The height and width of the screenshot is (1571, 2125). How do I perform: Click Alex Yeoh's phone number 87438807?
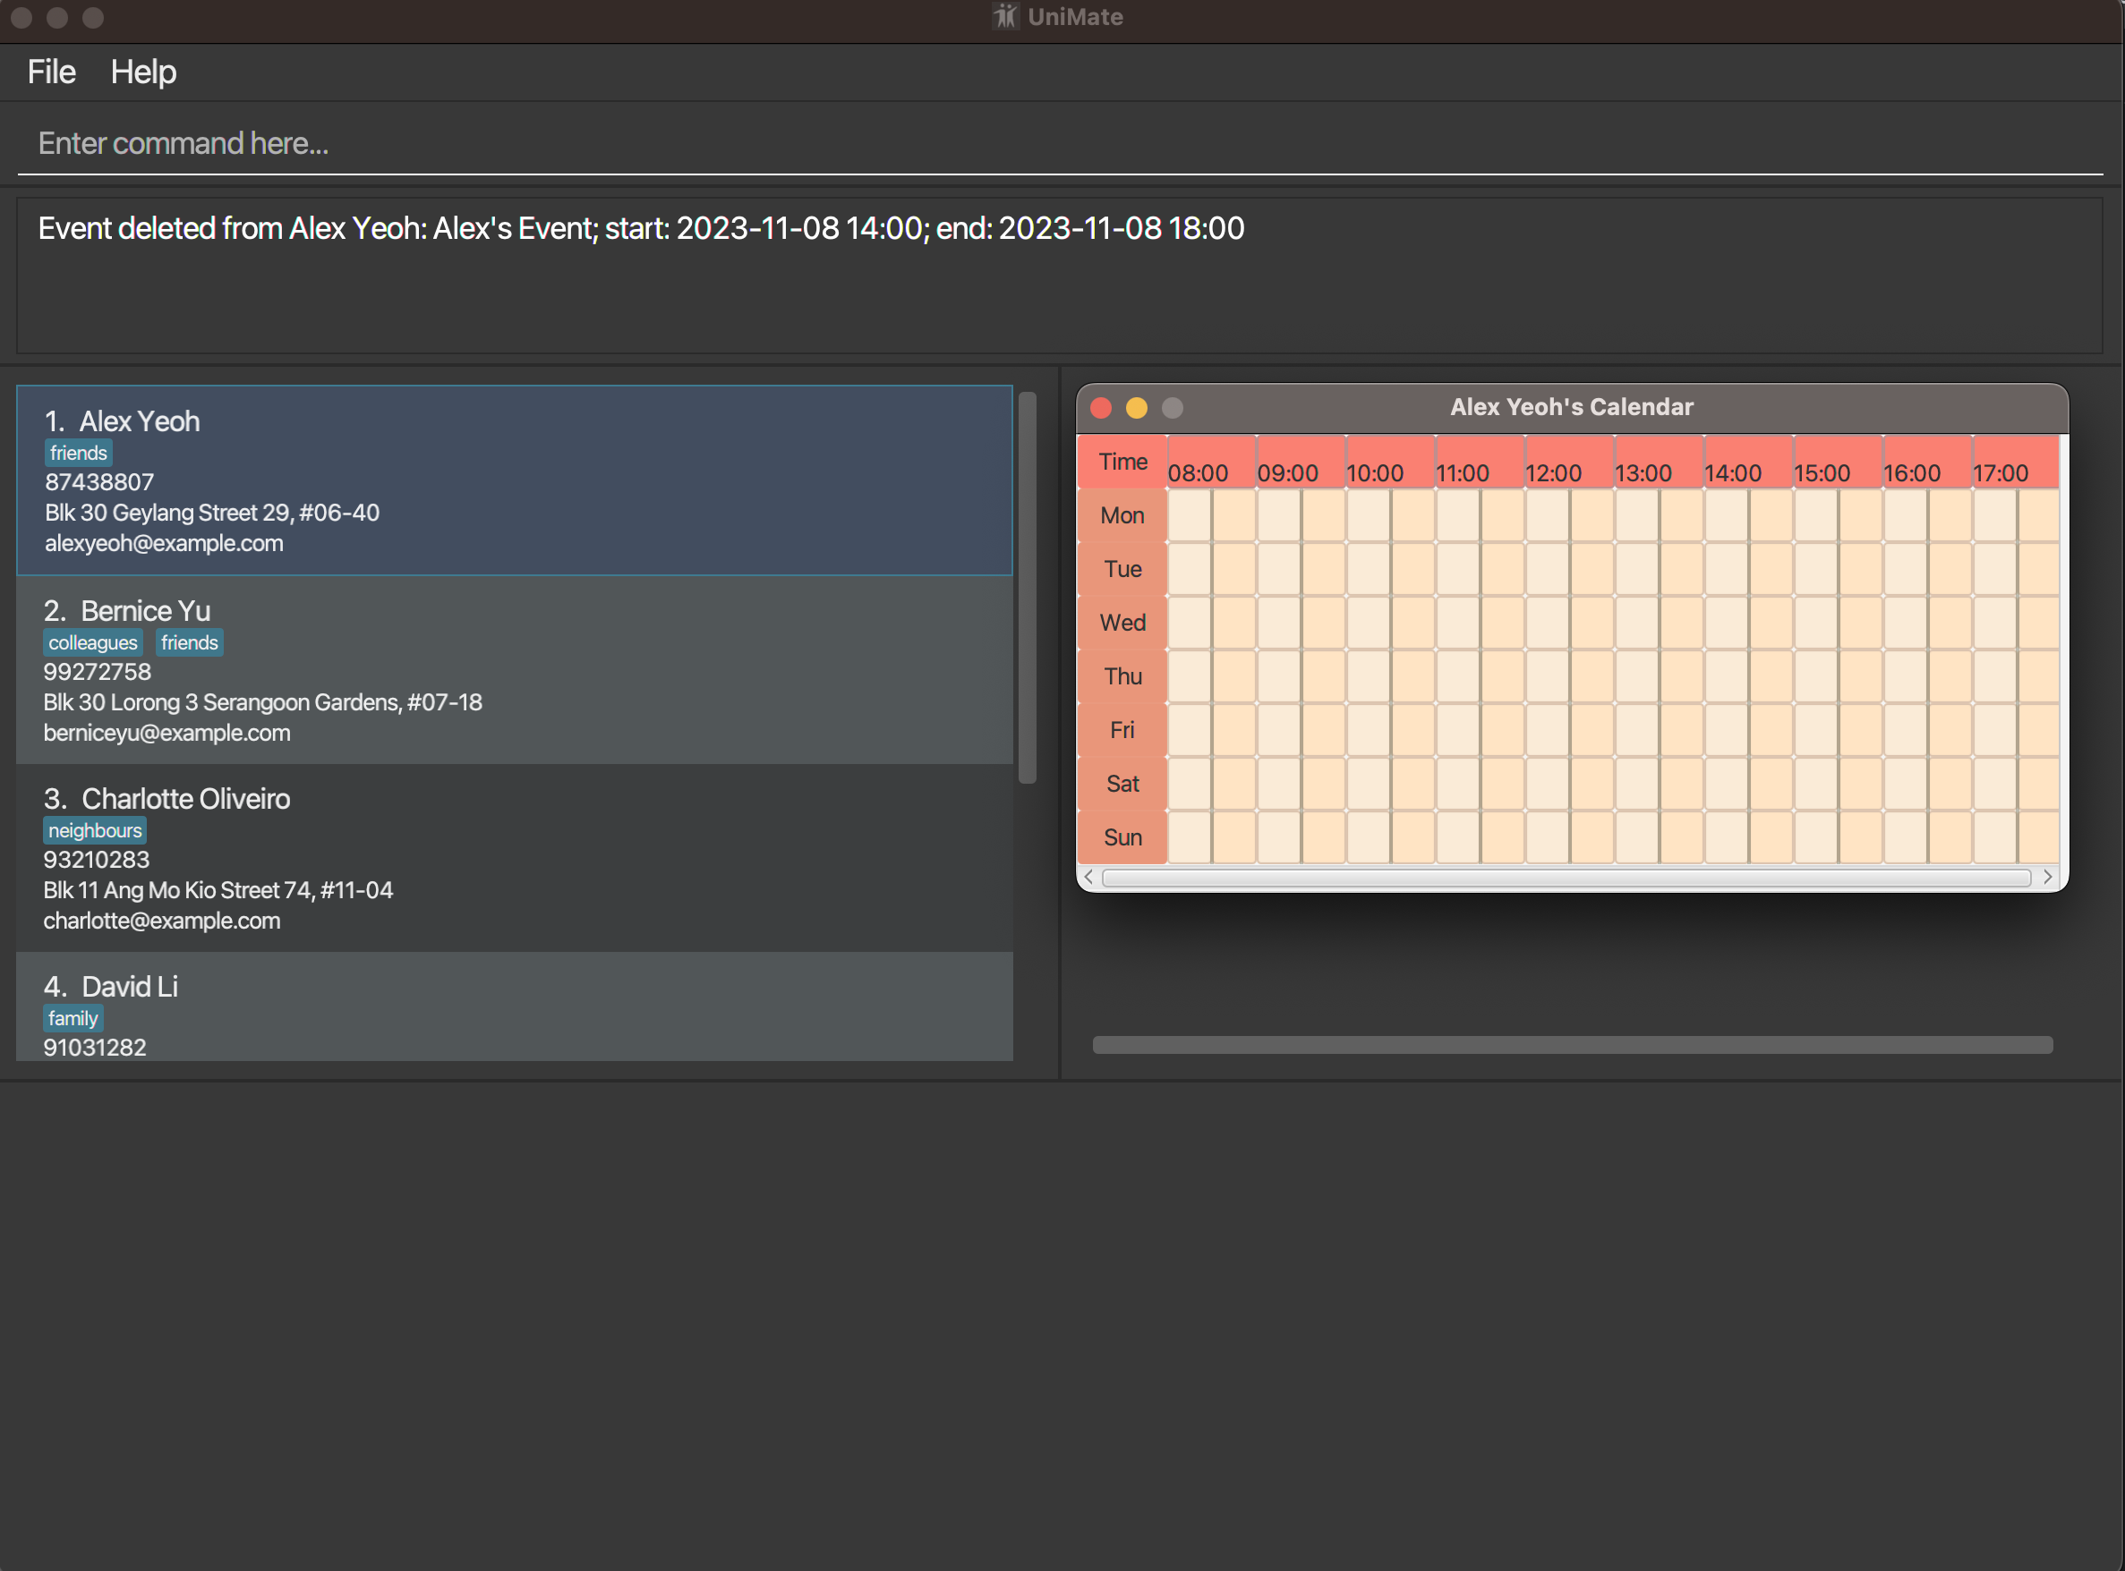[x=99, y=482]
